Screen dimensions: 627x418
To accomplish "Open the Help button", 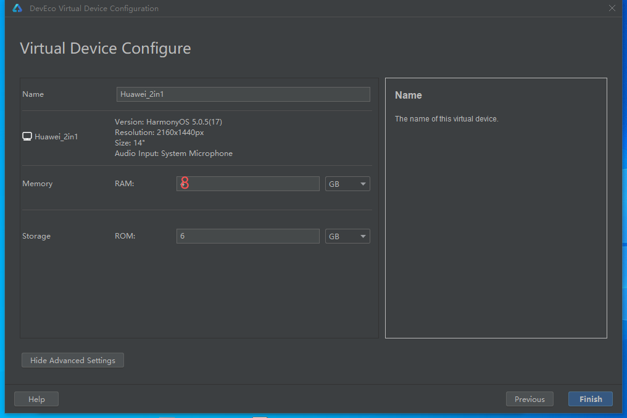I will click(x=36, y=399).
